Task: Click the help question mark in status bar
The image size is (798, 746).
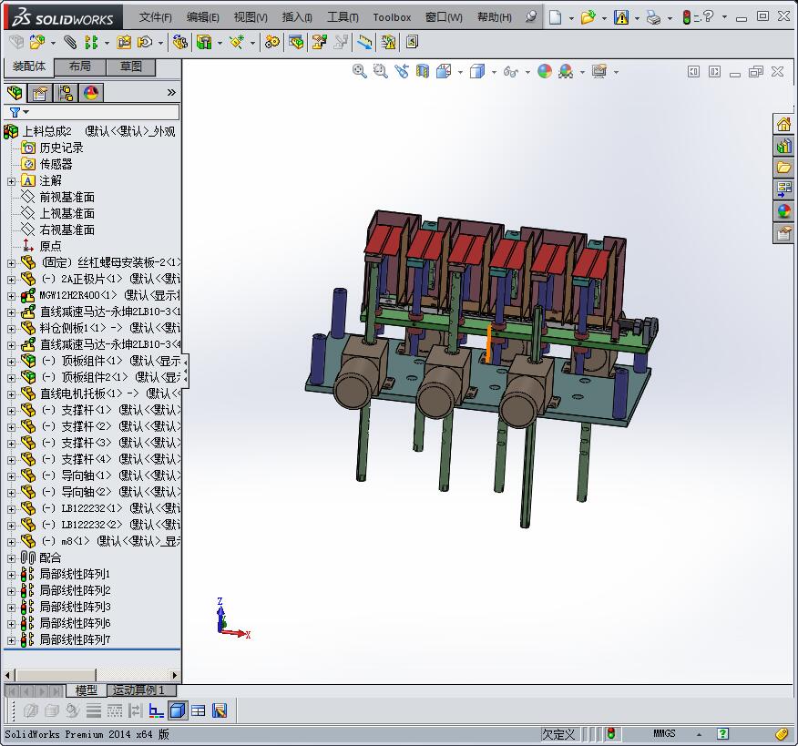Action: [722, 734]
